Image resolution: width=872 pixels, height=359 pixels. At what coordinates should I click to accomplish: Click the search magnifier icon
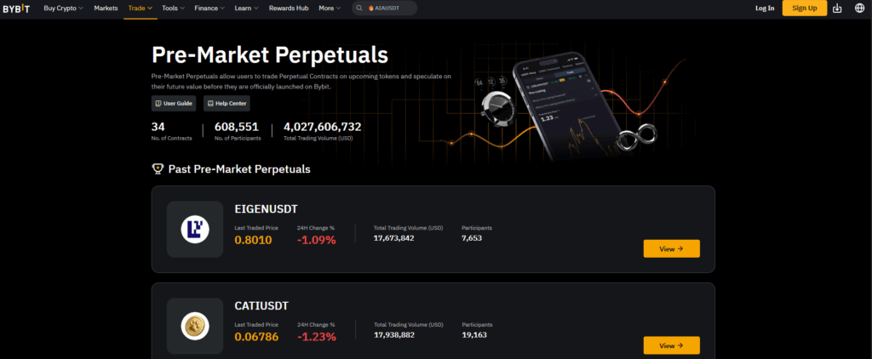coord(359,9)
